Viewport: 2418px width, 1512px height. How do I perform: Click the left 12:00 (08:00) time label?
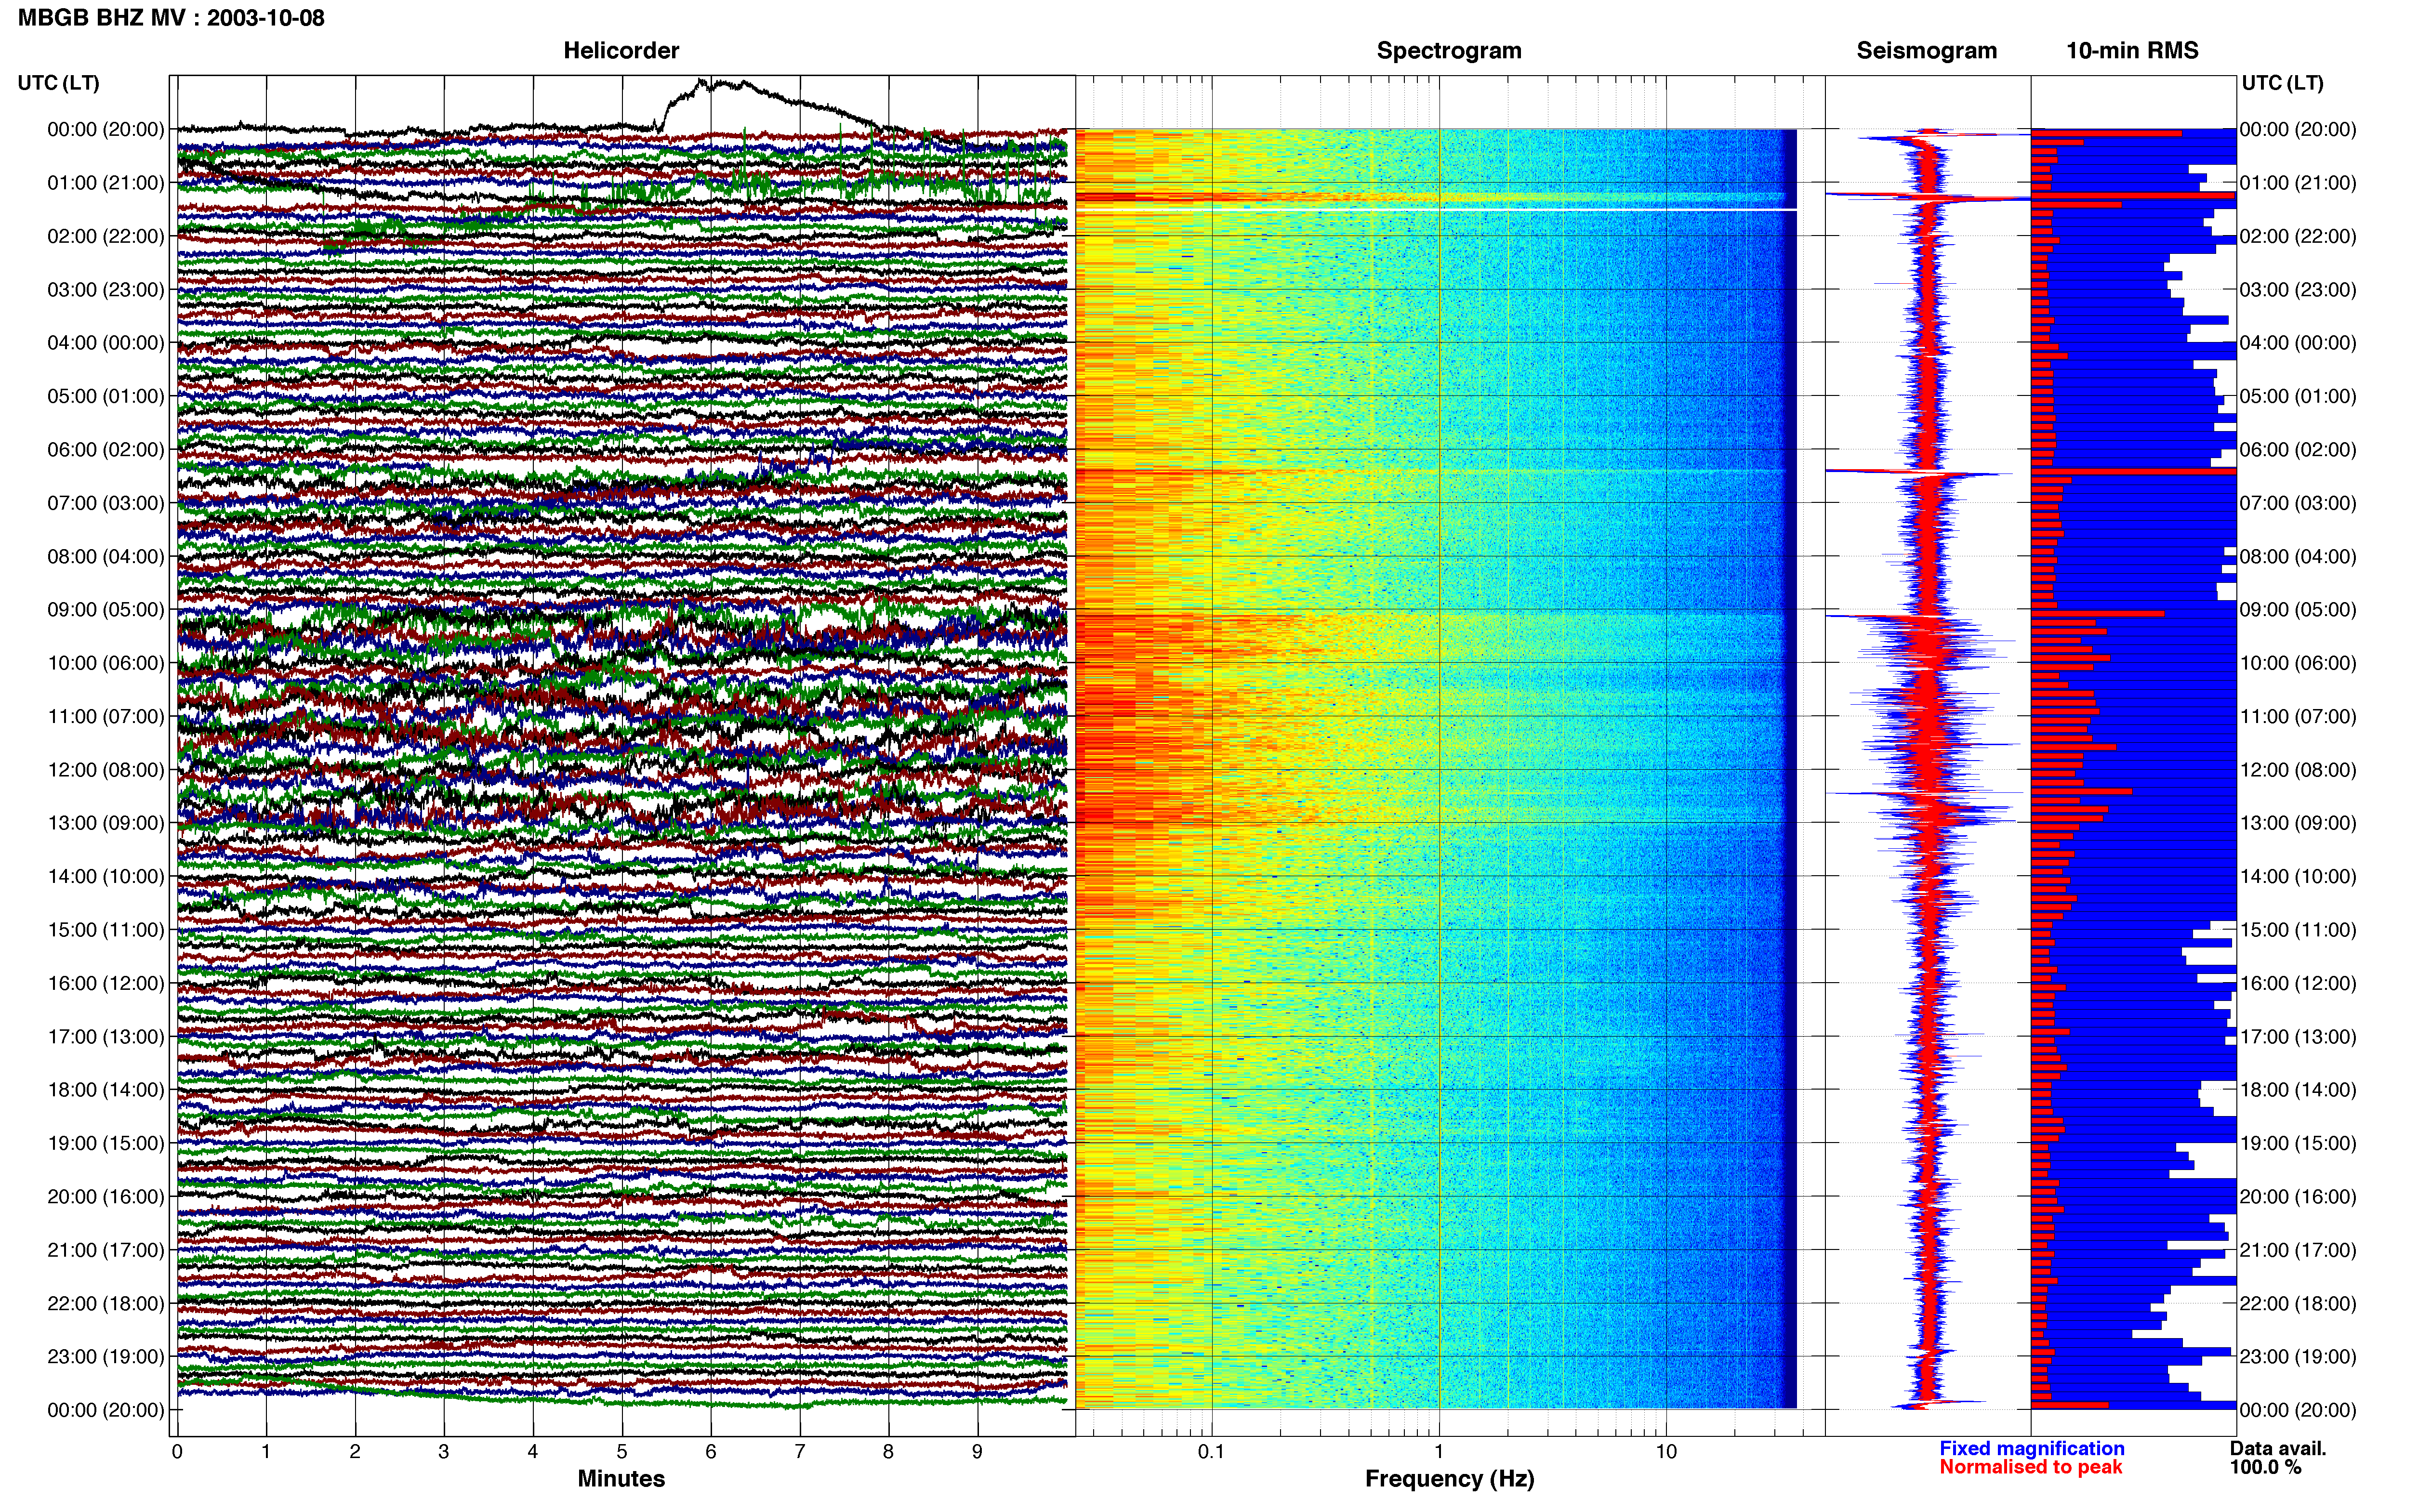point(106,770)
